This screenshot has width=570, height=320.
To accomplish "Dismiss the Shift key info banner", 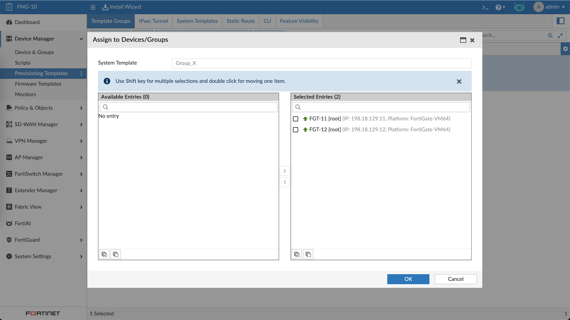I will coord(459,81).
